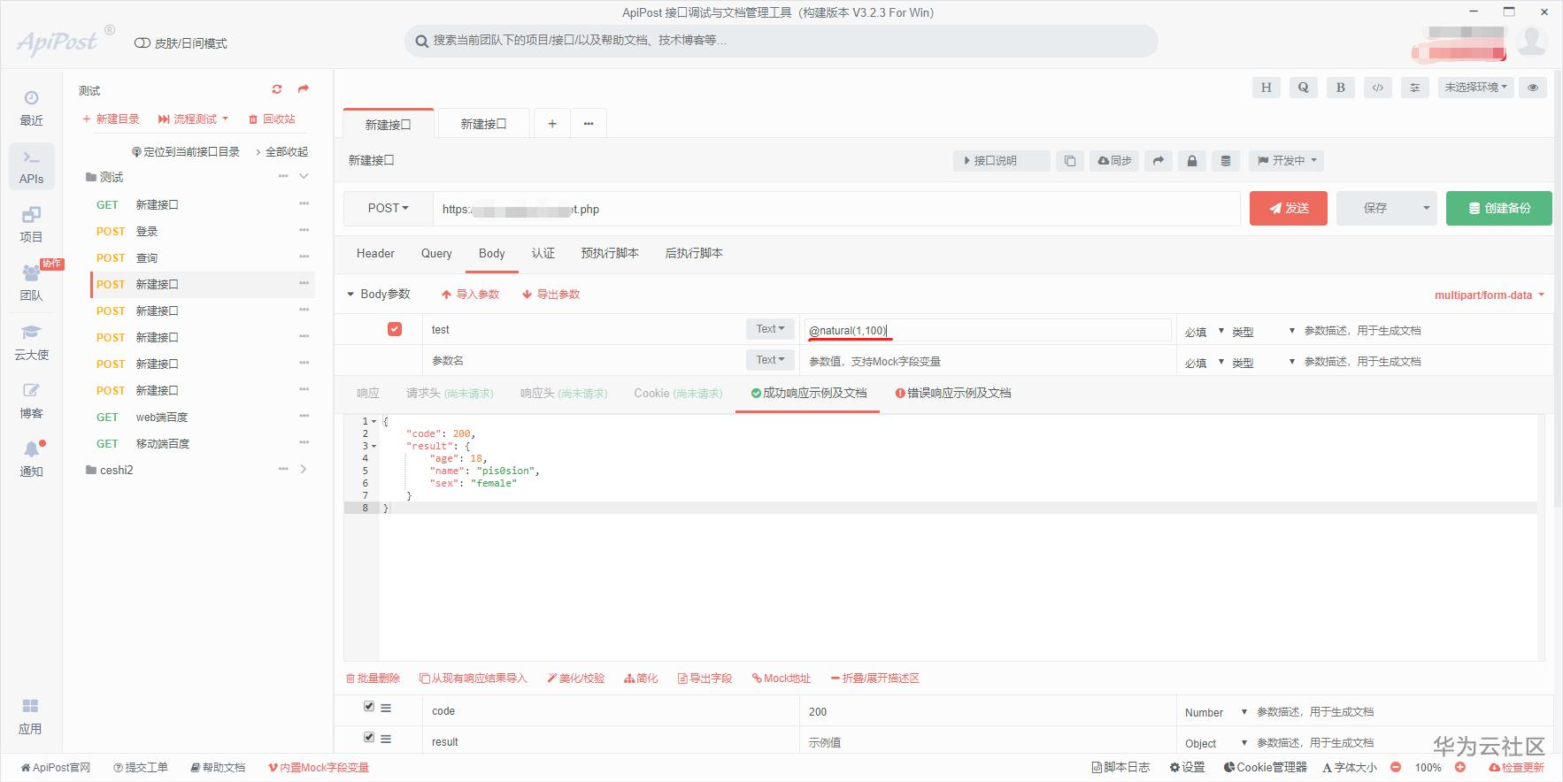Toggle the result field checkbox
The image size is (1563, 782).
369,737
